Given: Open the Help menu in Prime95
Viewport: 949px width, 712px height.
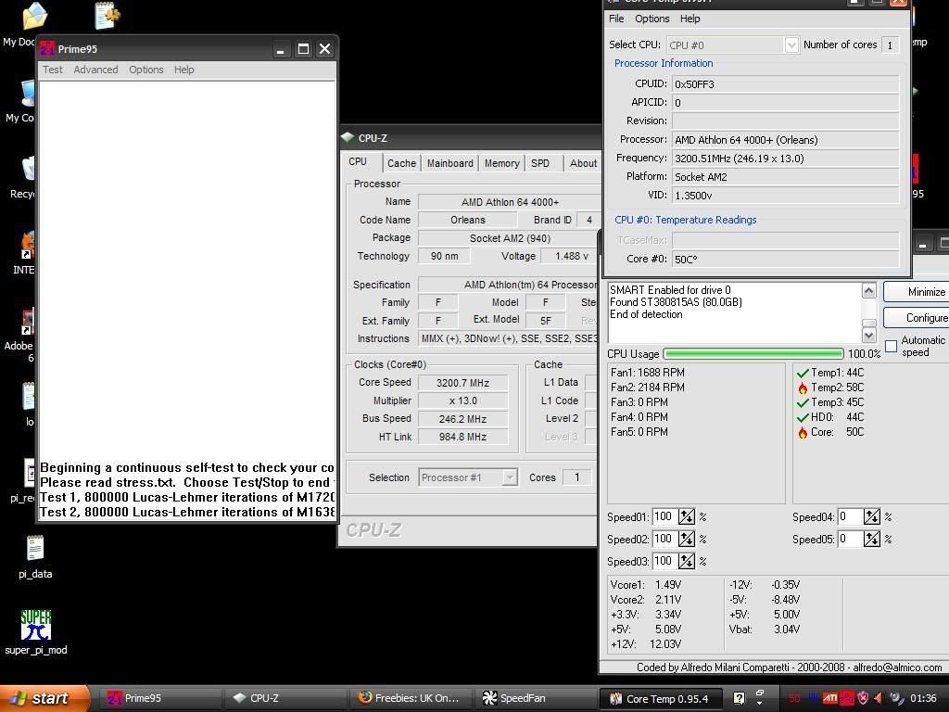Looking at the screenshot, I should (184, 70).
